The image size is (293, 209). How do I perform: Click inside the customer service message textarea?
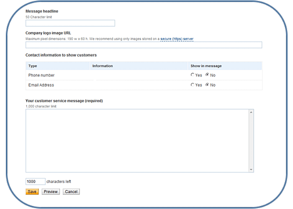(137, 140)
